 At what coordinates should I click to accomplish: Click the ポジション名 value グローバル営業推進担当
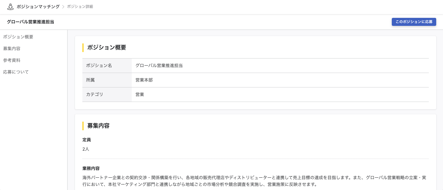159,66
